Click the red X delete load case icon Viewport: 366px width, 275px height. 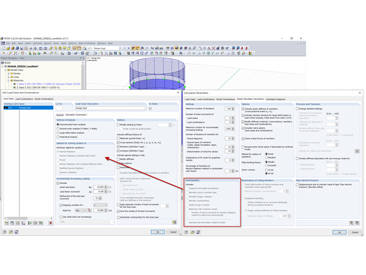(x=51, y=223)
